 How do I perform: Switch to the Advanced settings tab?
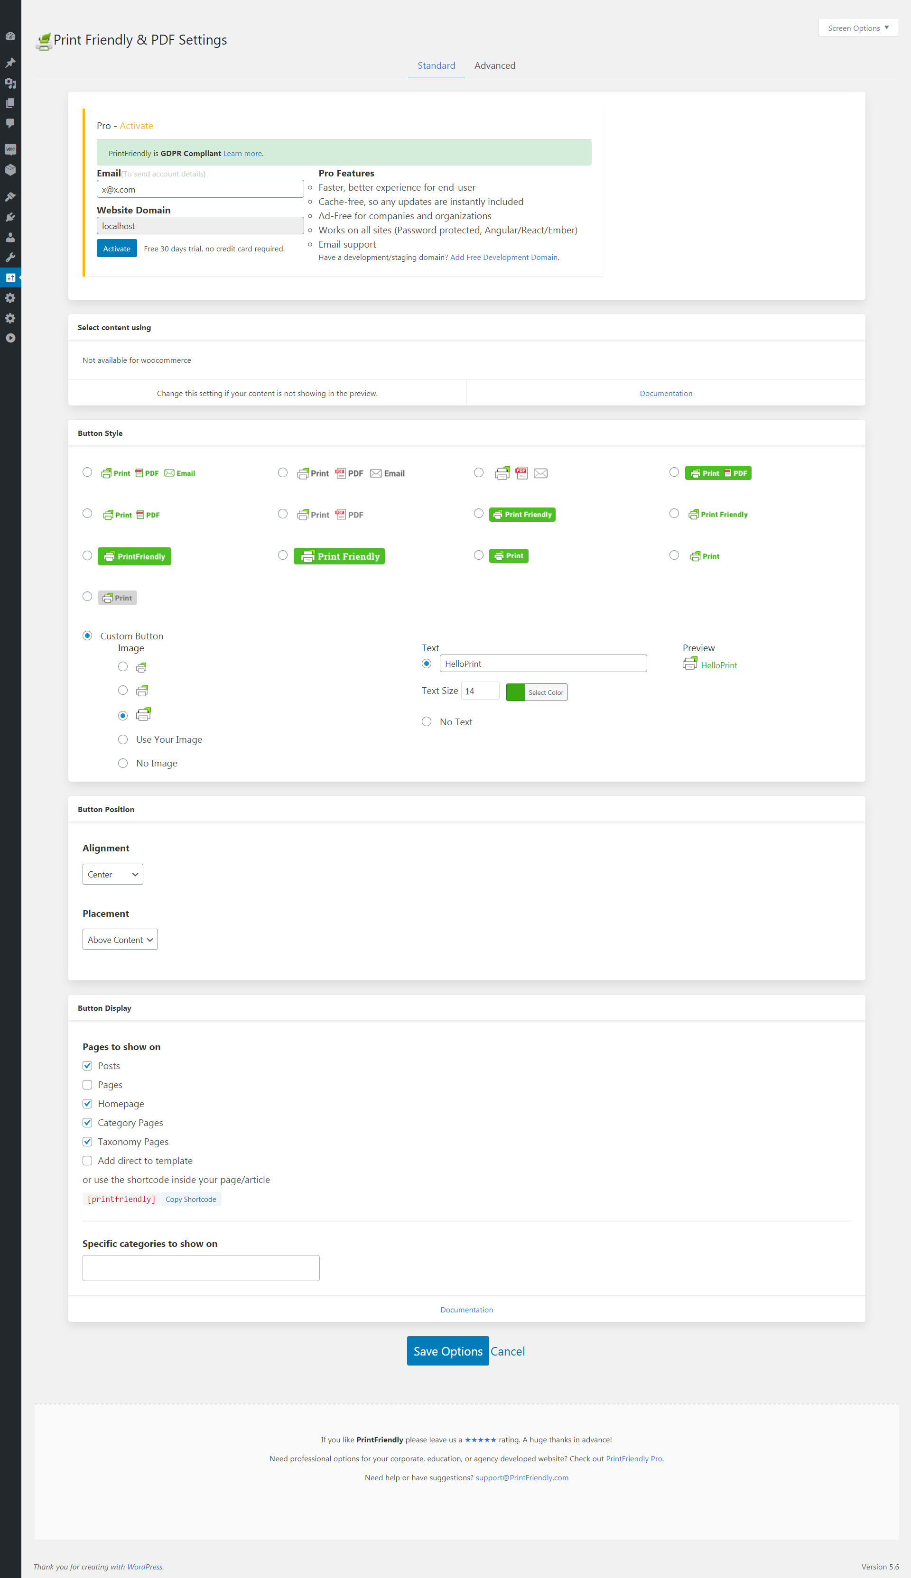coord(494,65)
